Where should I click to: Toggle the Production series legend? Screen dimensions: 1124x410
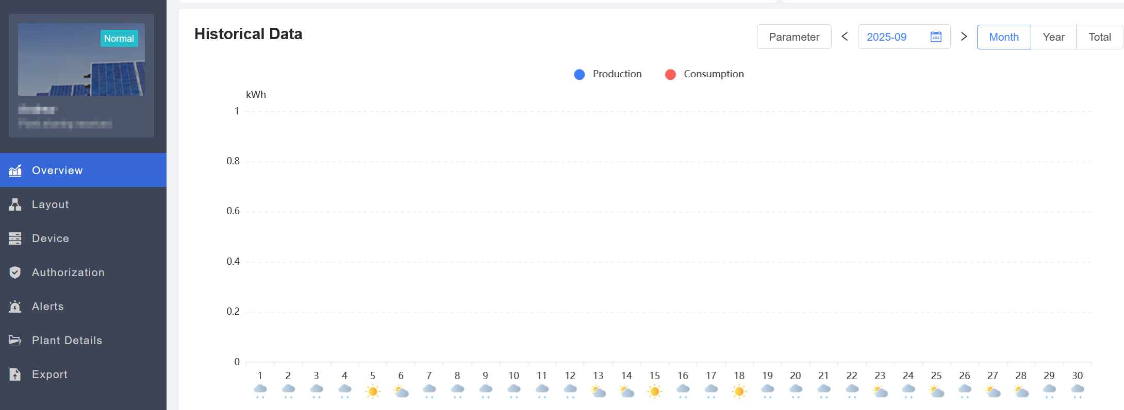click(608, 74)
